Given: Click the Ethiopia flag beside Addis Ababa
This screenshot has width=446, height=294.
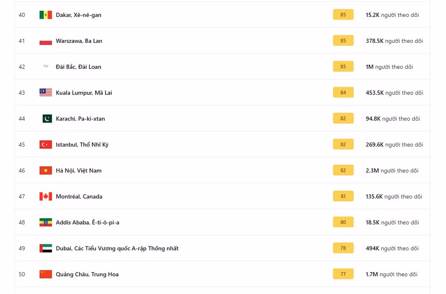Looking at the screenshot, I should pos(45,222).
